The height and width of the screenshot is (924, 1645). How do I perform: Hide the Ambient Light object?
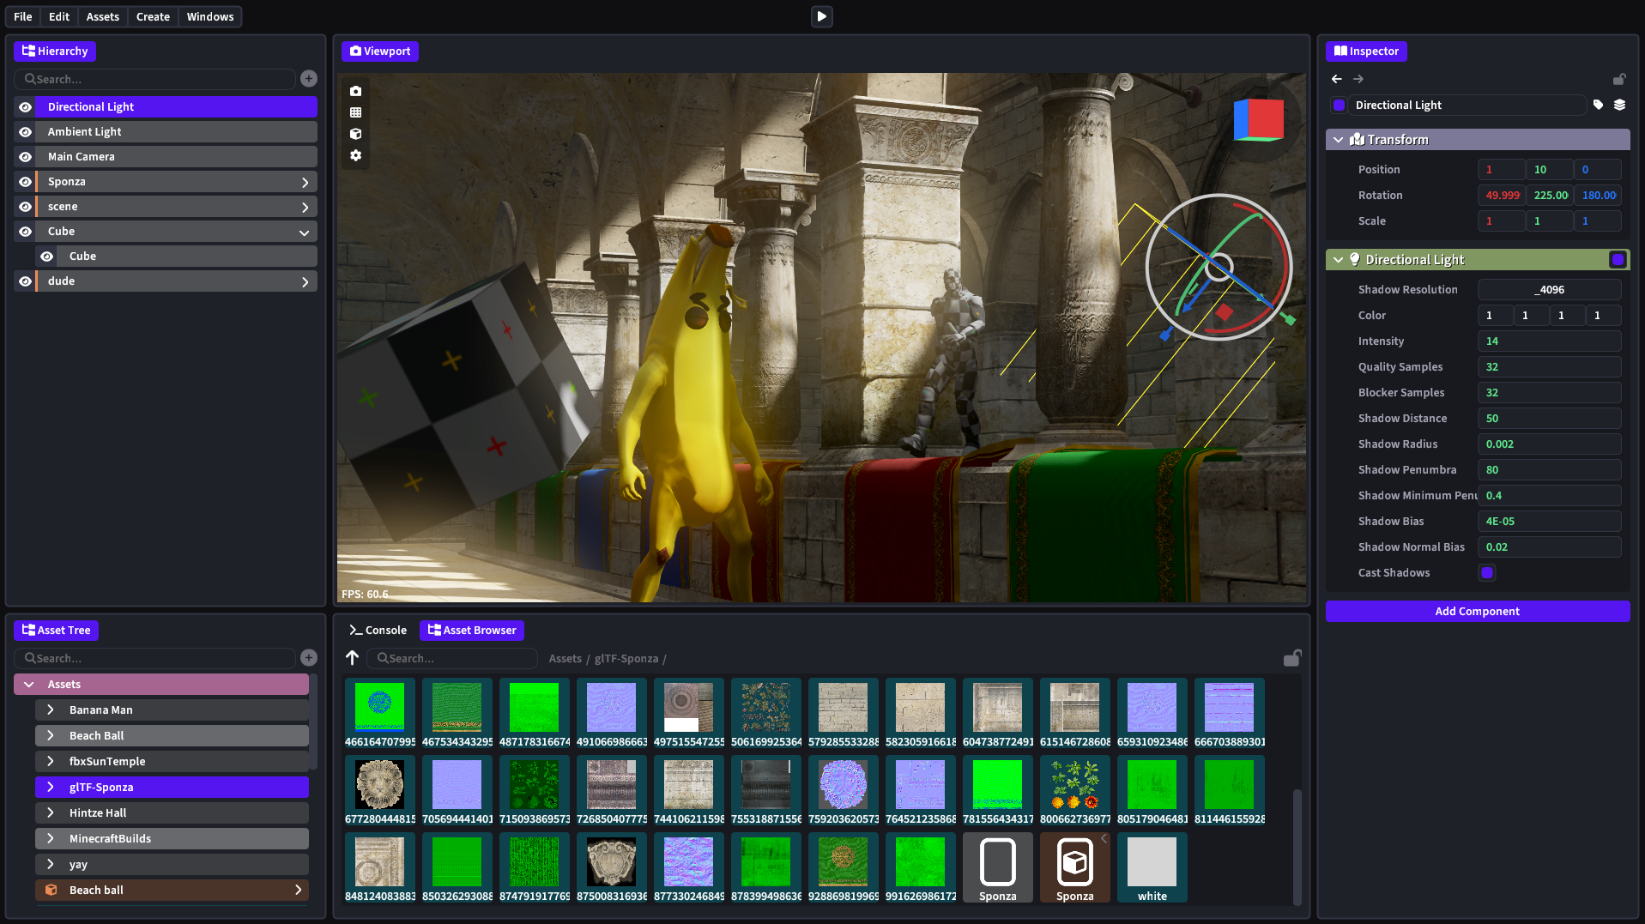tap(26, 132)
